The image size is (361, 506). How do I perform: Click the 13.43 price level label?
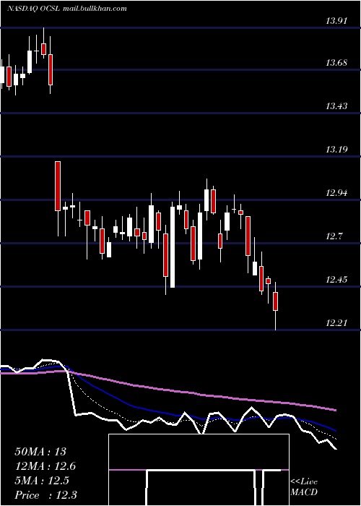point(336,106)
